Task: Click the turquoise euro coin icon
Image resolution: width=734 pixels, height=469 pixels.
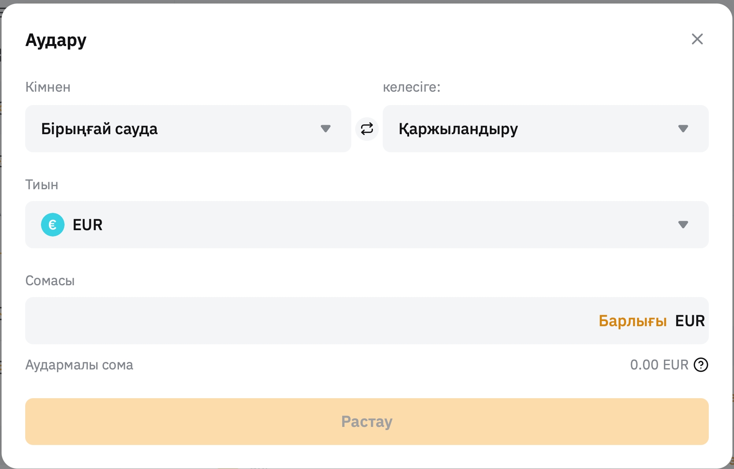Action: (53, 225)
